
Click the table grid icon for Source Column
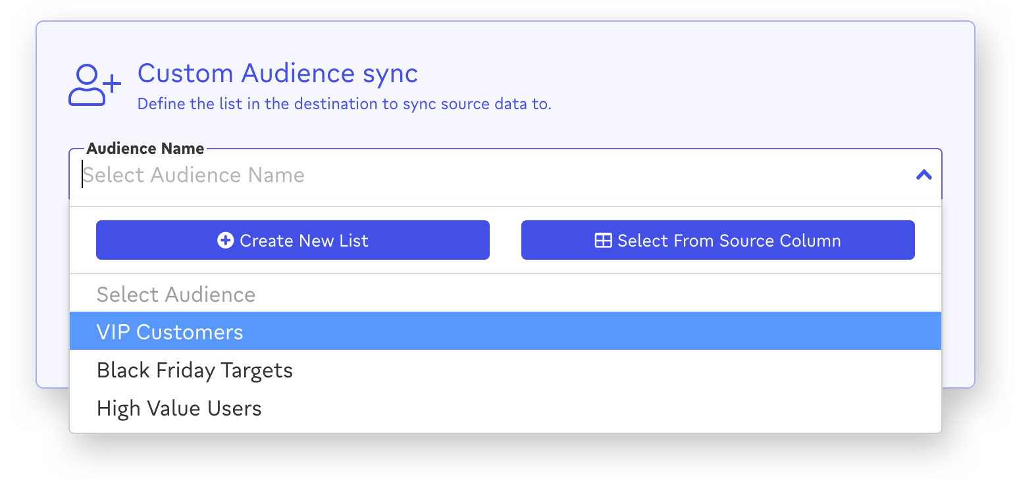602,241
